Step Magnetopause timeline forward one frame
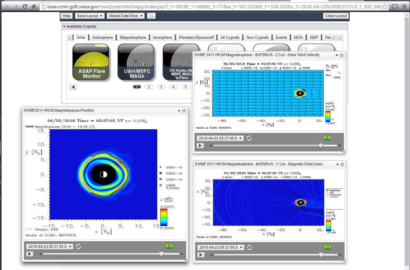Image resolution: width=410 pixels, height=270 pixels. (182, 254)
